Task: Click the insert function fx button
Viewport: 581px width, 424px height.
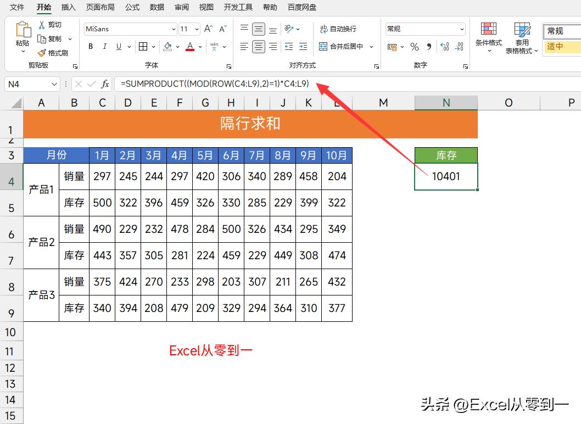Action: (104, 84)
